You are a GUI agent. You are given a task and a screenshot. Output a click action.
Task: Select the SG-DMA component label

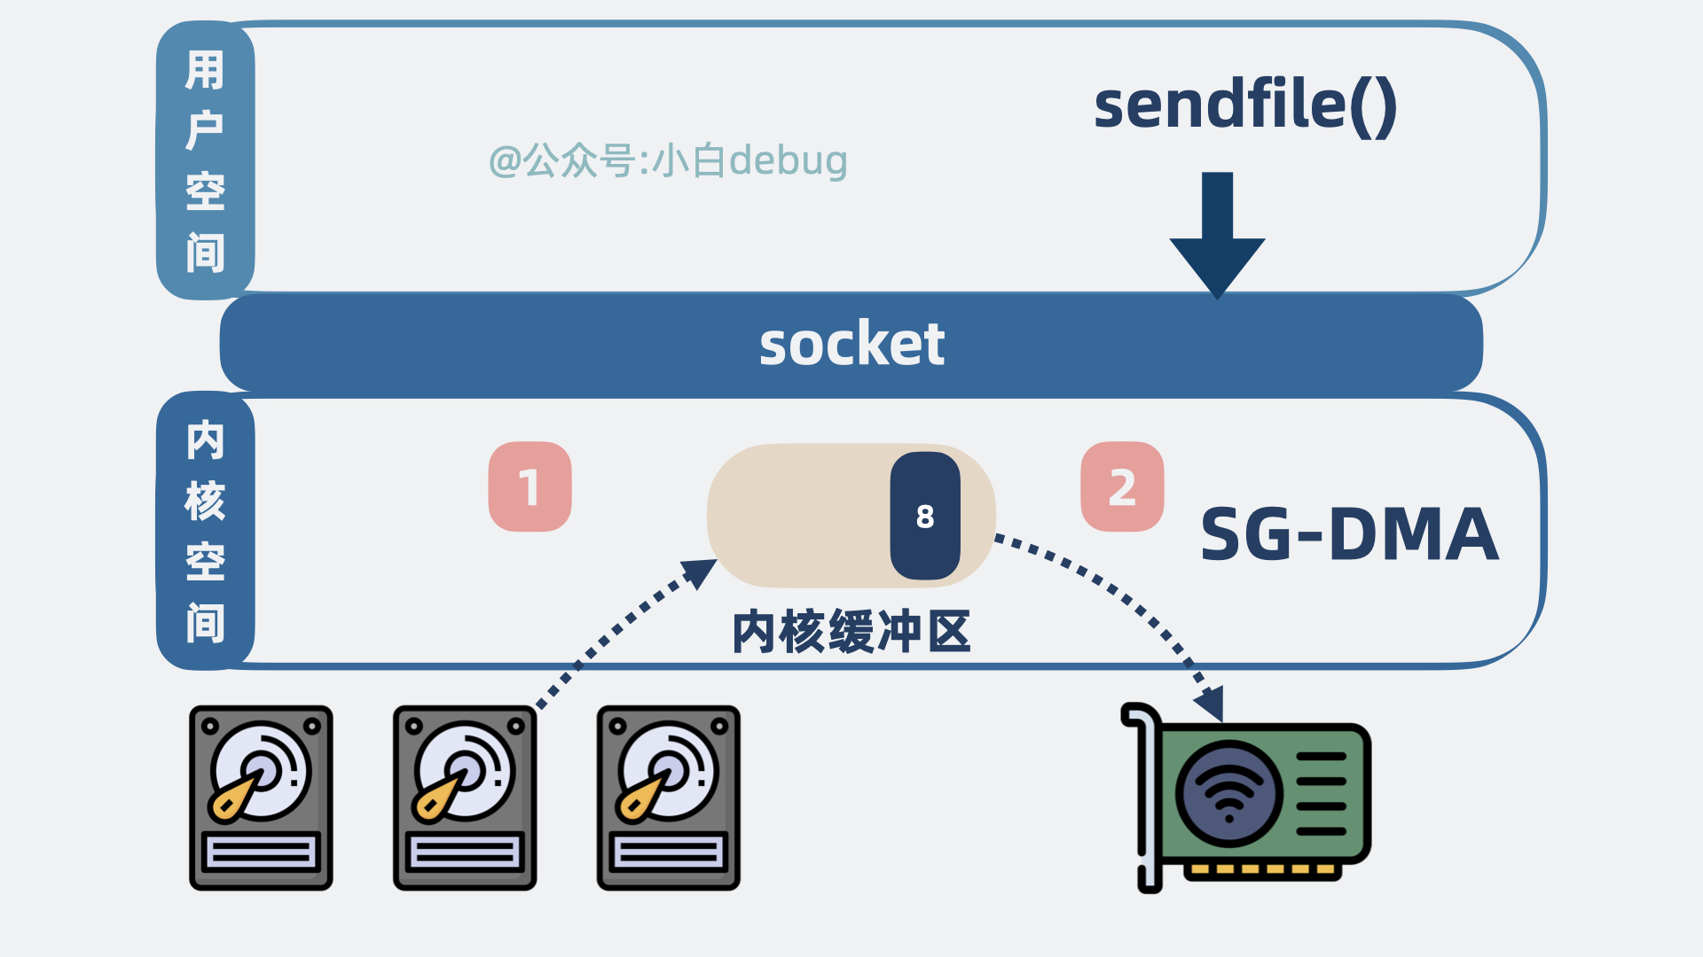[1344, 525]
